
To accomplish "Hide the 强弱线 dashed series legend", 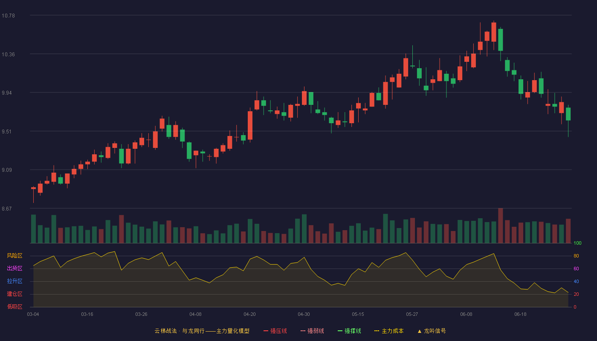I will (x=312, y=331).
